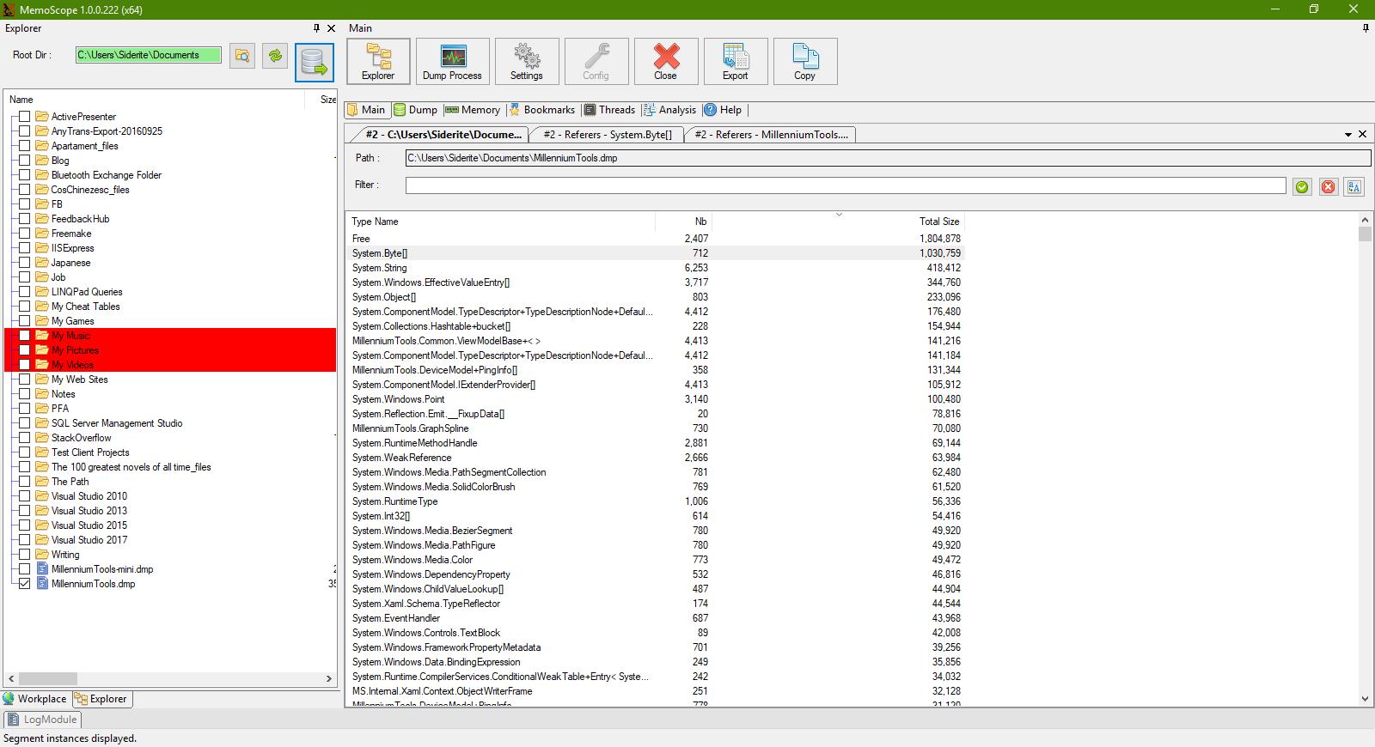1375x747 pixels.
Task: Clear filter with the red X icon
Action: click(1329, 186)
